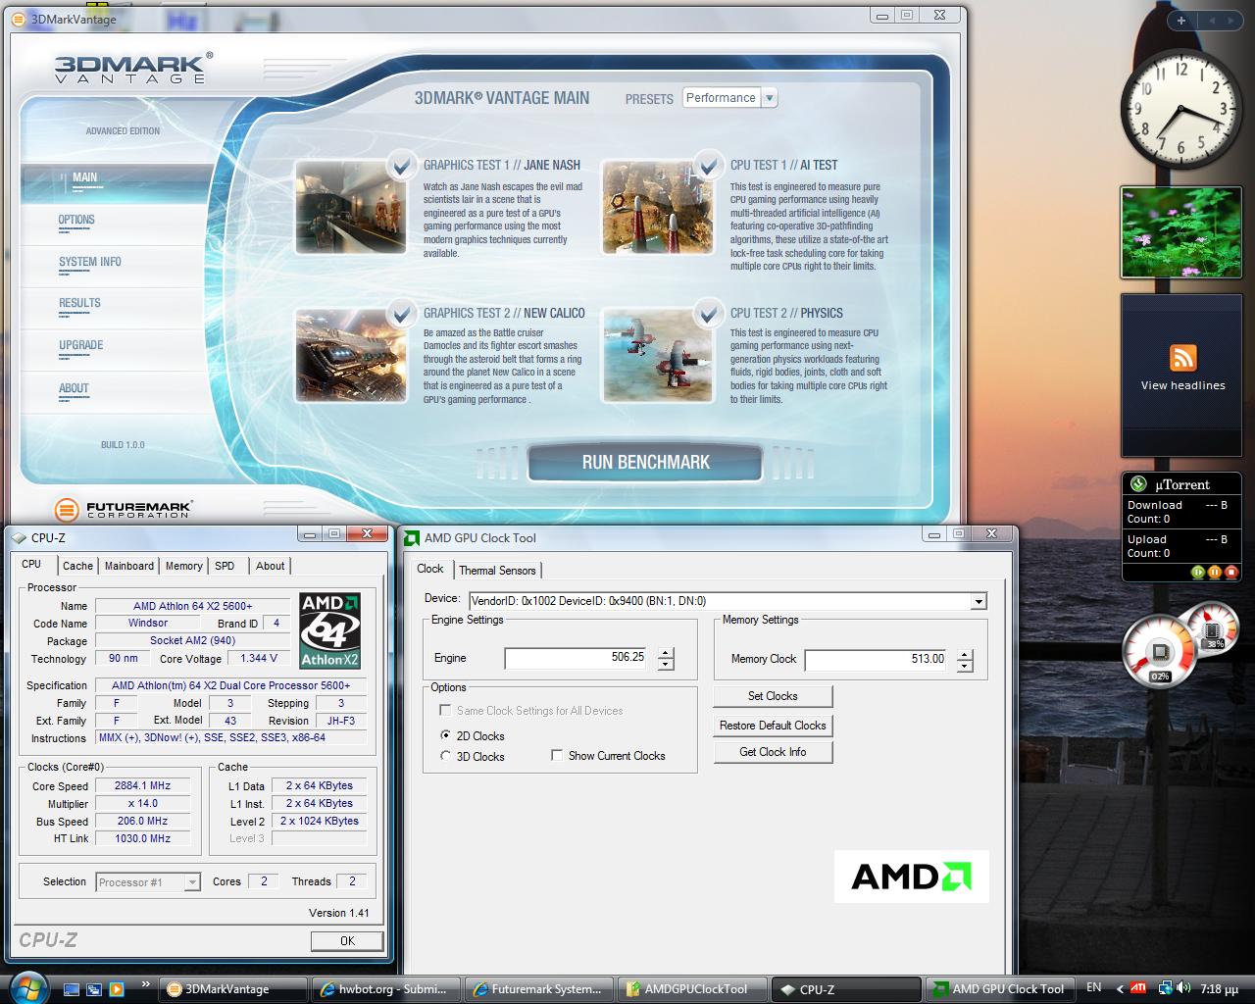Open SYSTEM INFO in 3DMark sidebar
The height and width of the screenshot is (1004, 1255).
pos(90,262)
